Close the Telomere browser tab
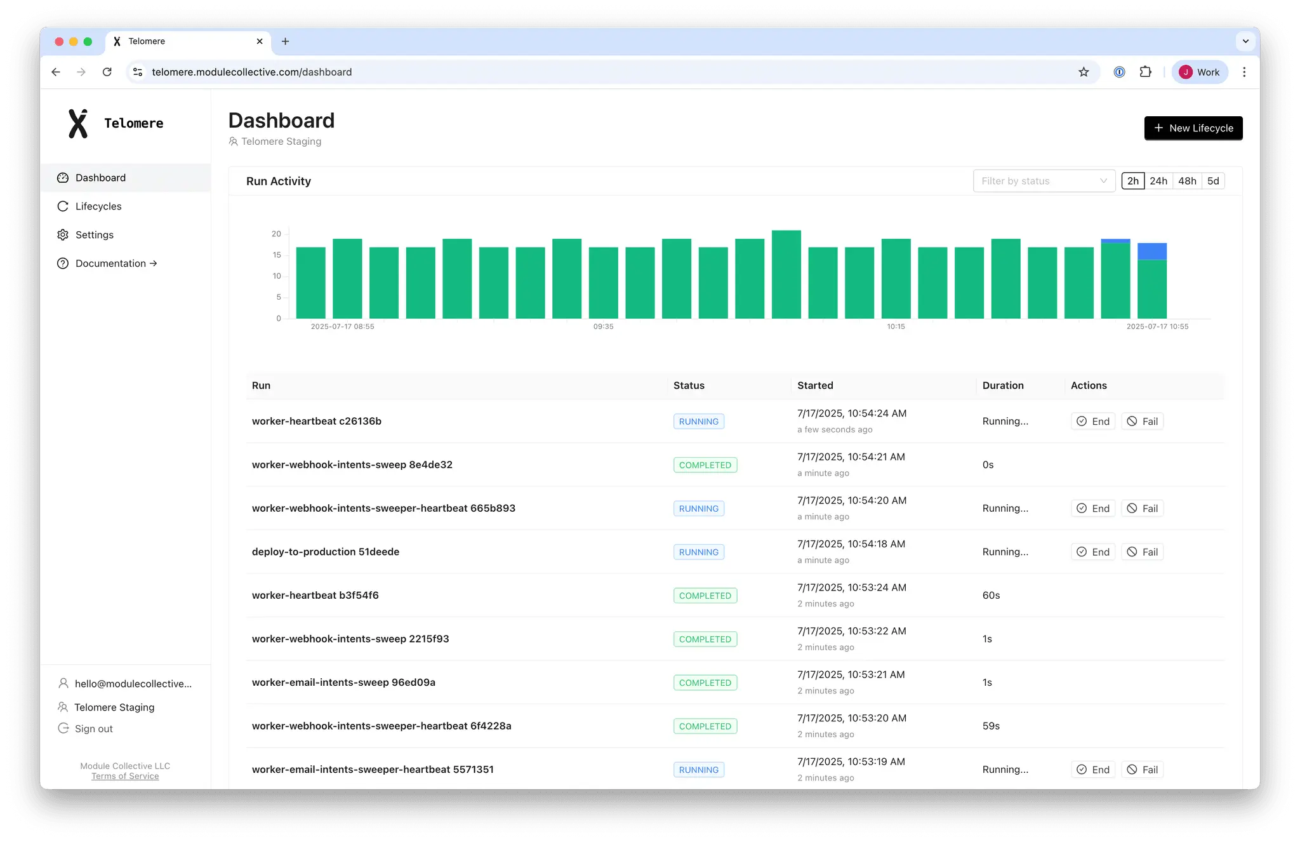Image resolution: width=1300 pixels, height=842 pixels. point(260,41)
